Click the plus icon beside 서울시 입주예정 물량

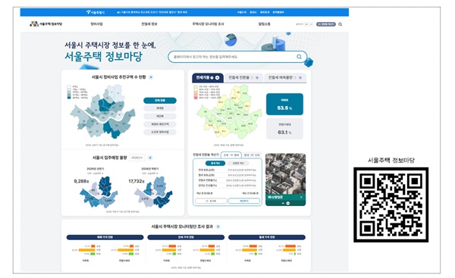[x=150, y=158]
